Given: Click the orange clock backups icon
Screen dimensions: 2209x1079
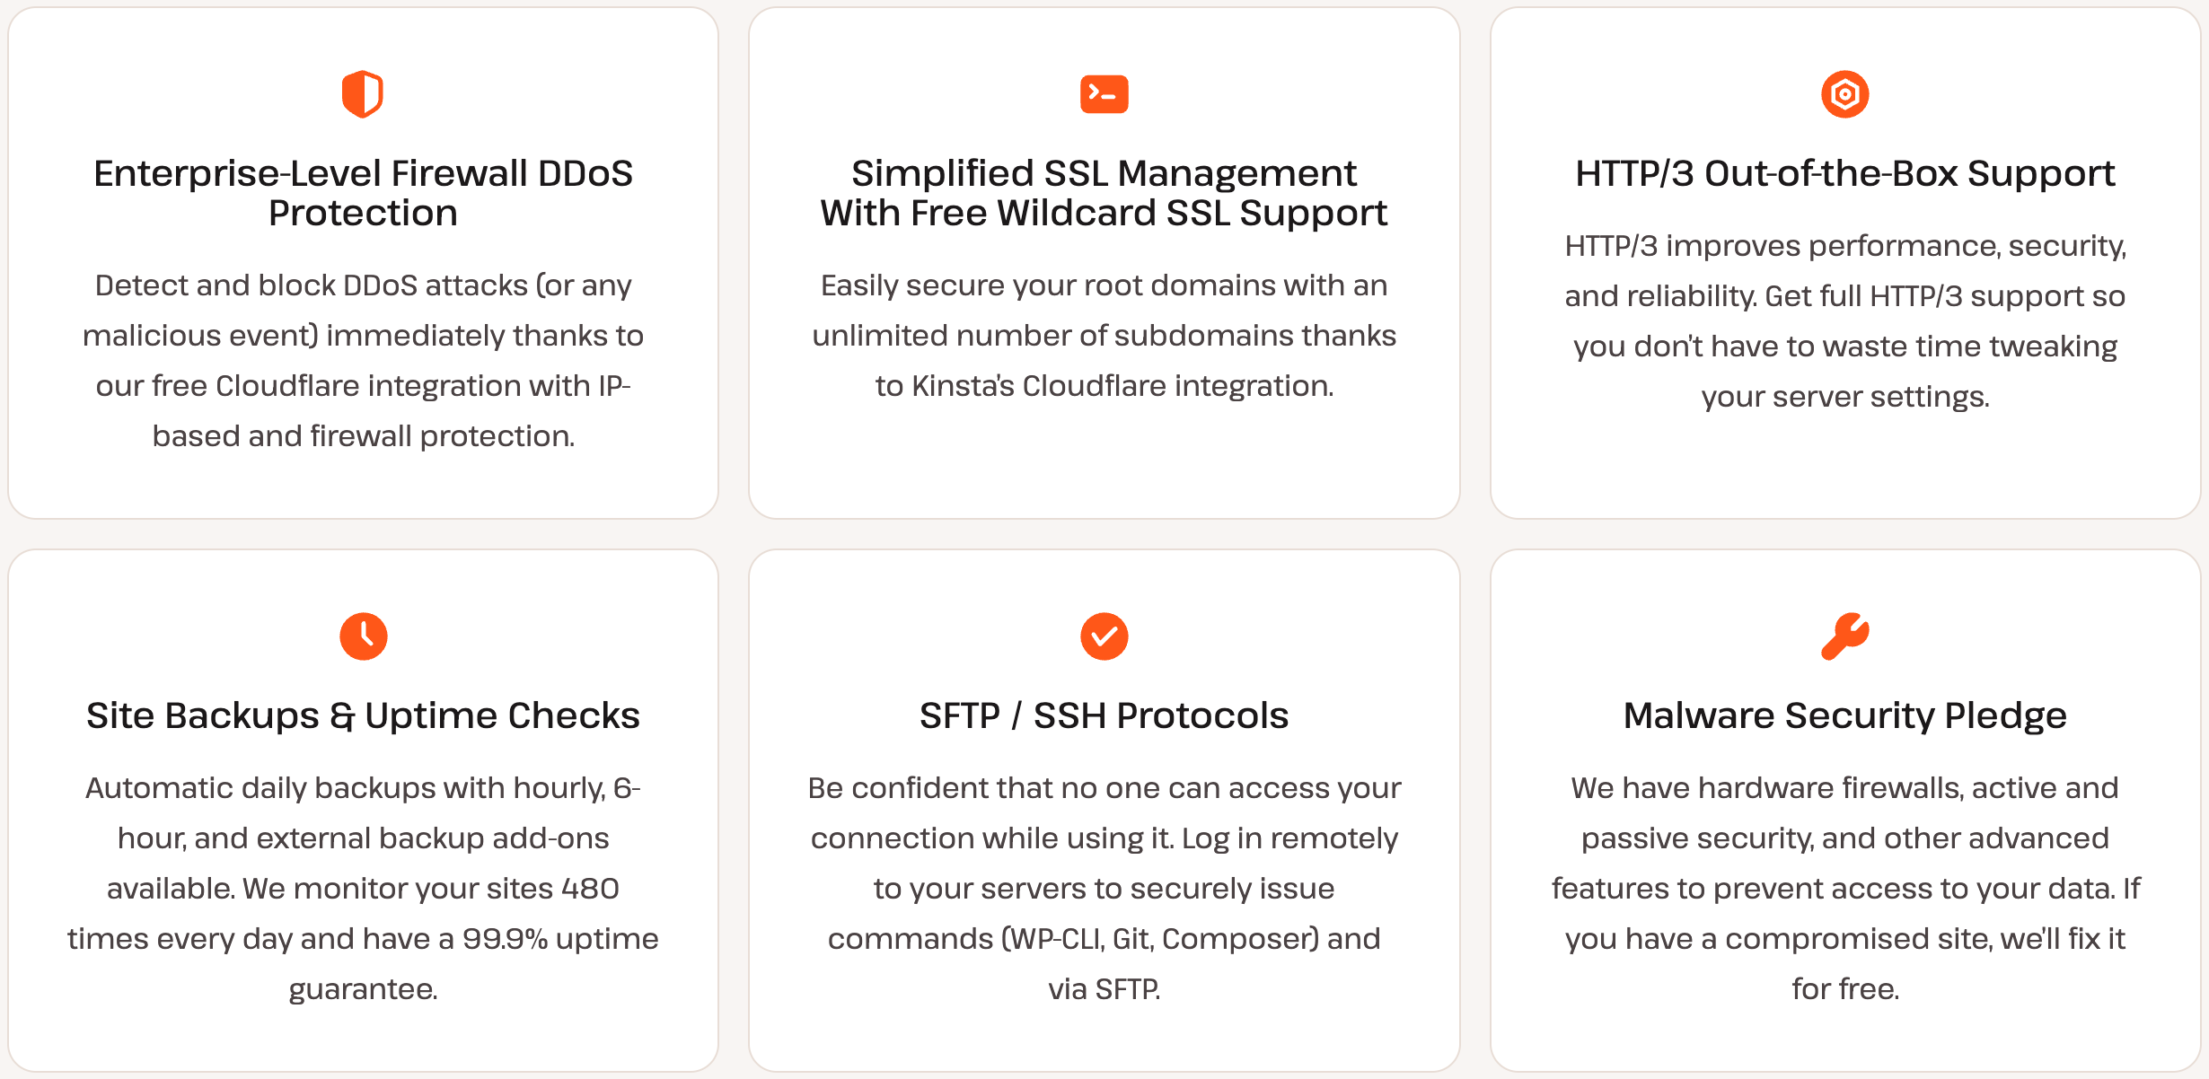Looking at the screenshot, I should (x=363, y=636).
